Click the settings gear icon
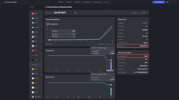Image resolution: width=179 pixels, height=100 pixels. [x=167, y=2]
